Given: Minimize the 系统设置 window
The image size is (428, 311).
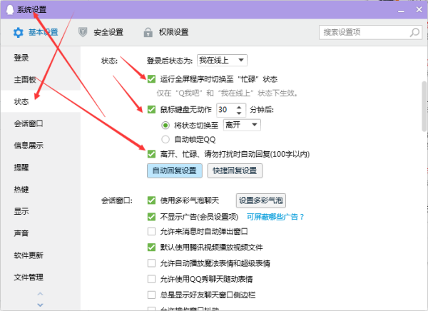Looking at the screenshot, I should [x=401, y=11].
